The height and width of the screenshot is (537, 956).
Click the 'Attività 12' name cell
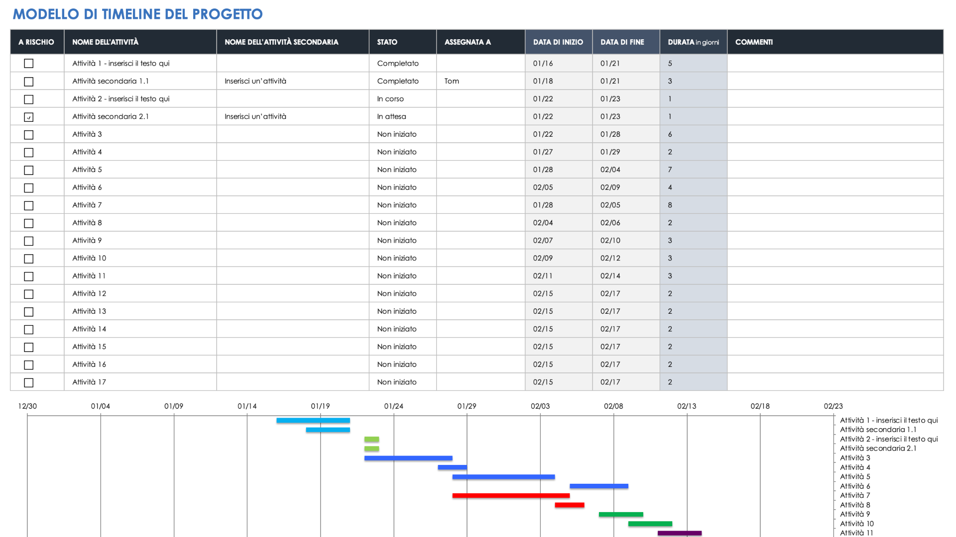click(140, 293)
